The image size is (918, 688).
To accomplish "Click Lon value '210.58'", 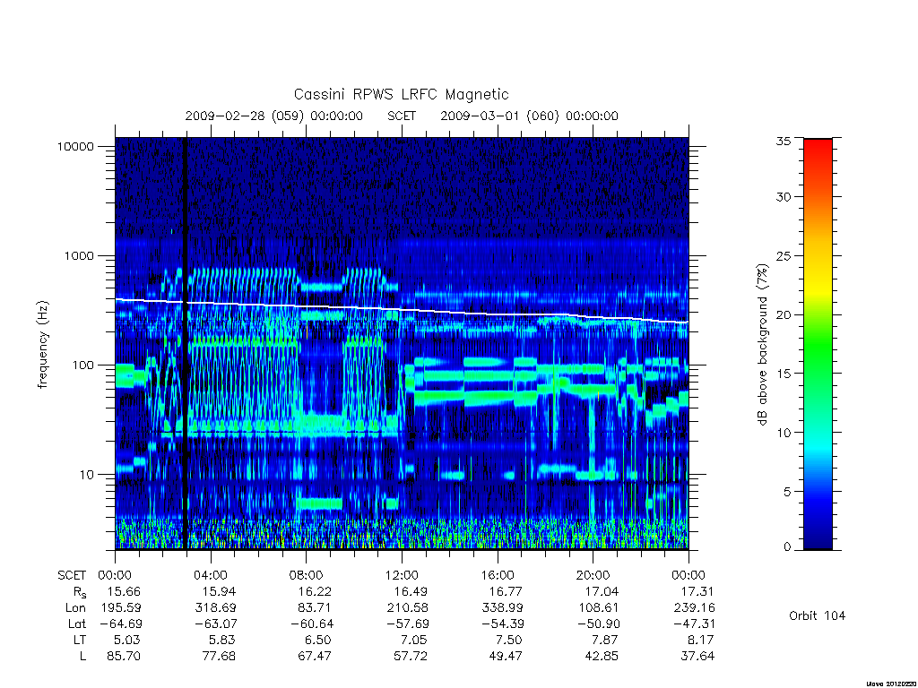I will tap(408, 608).
